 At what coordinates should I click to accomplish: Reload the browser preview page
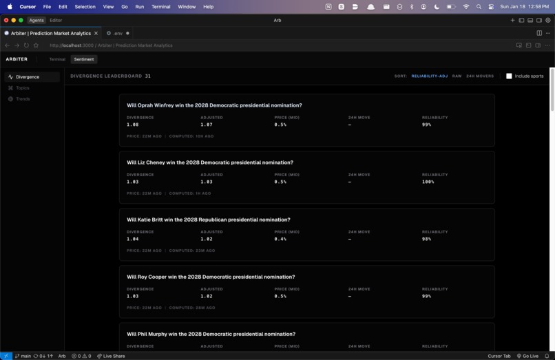click(26, 45)
